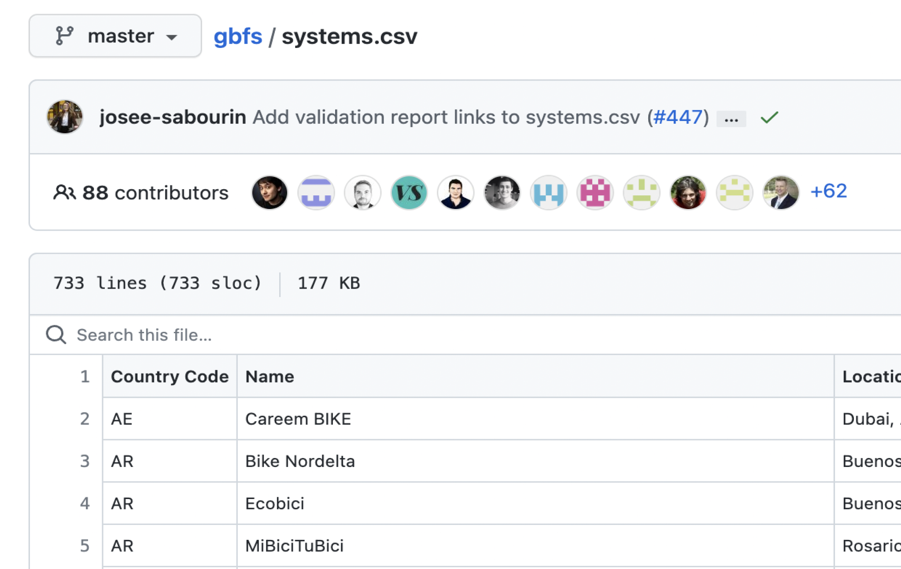Image resolution: width=901 pixels, height=569 pixels.
Task: Click the Country Code column header
Action: coord(170,376)
